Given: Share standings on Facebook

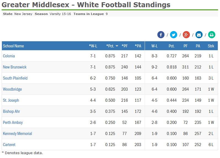Looking at the screenshot, I should (x=161, y=35).
